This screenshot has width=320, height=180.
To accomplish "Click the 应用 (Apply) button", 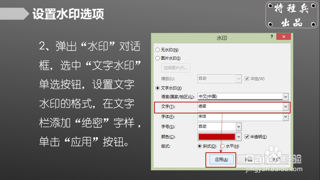I will coord(221,160).
